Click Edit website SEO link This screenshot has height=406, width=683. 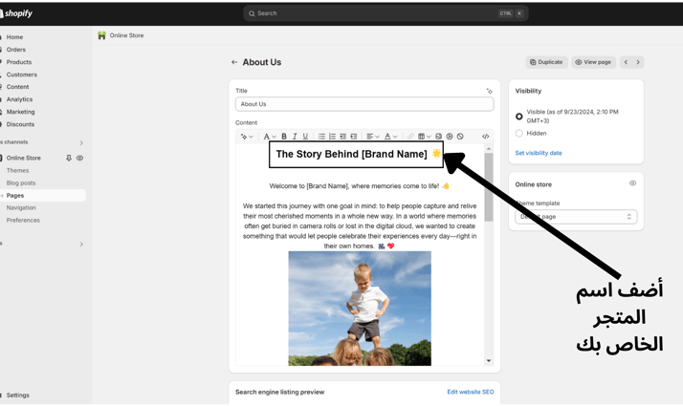point(471,392)
